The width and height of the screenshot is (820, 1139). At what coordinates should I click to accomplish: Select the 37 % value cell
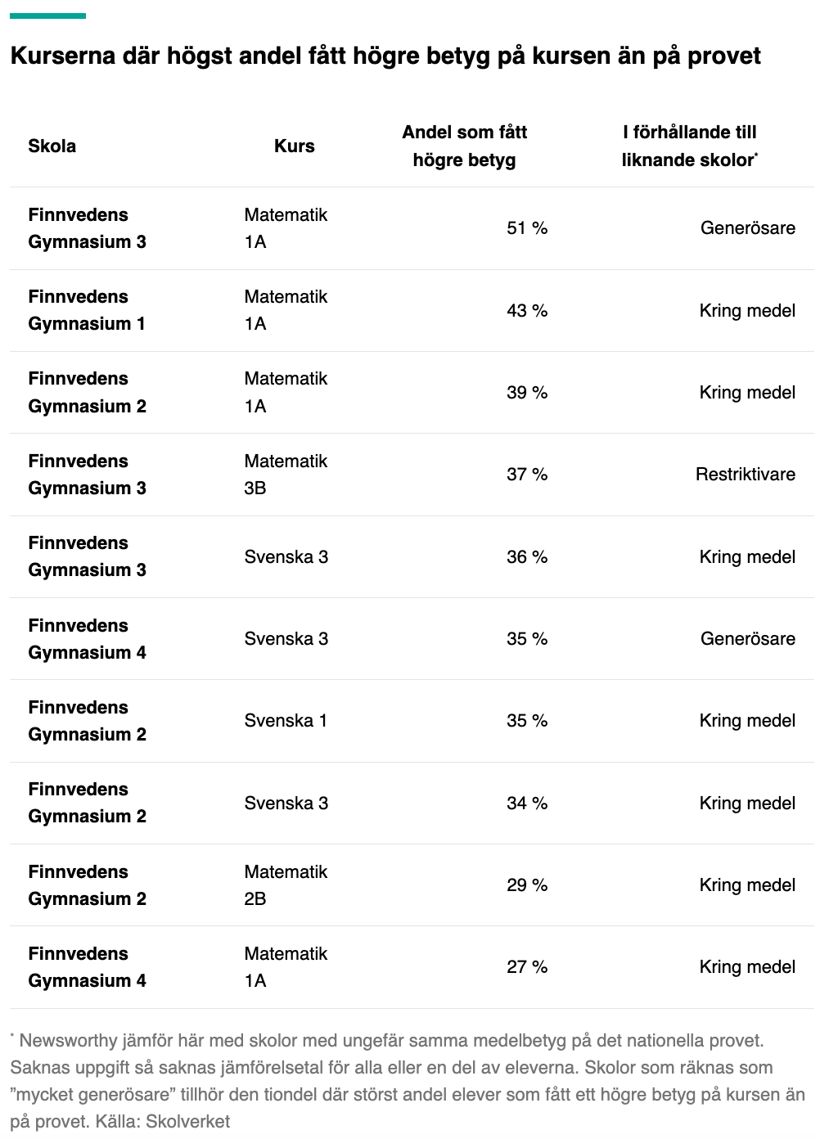click(527, 475)
